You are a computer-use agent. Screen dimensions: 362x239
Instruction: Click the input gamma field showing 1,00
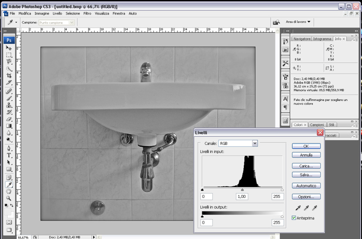tap(242, 196)
